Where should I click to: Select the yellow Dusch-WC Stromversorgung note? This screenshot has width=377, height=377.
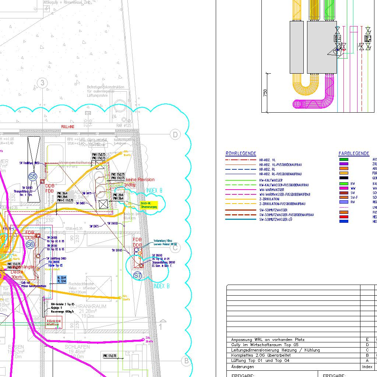click(x=148, y=205)
